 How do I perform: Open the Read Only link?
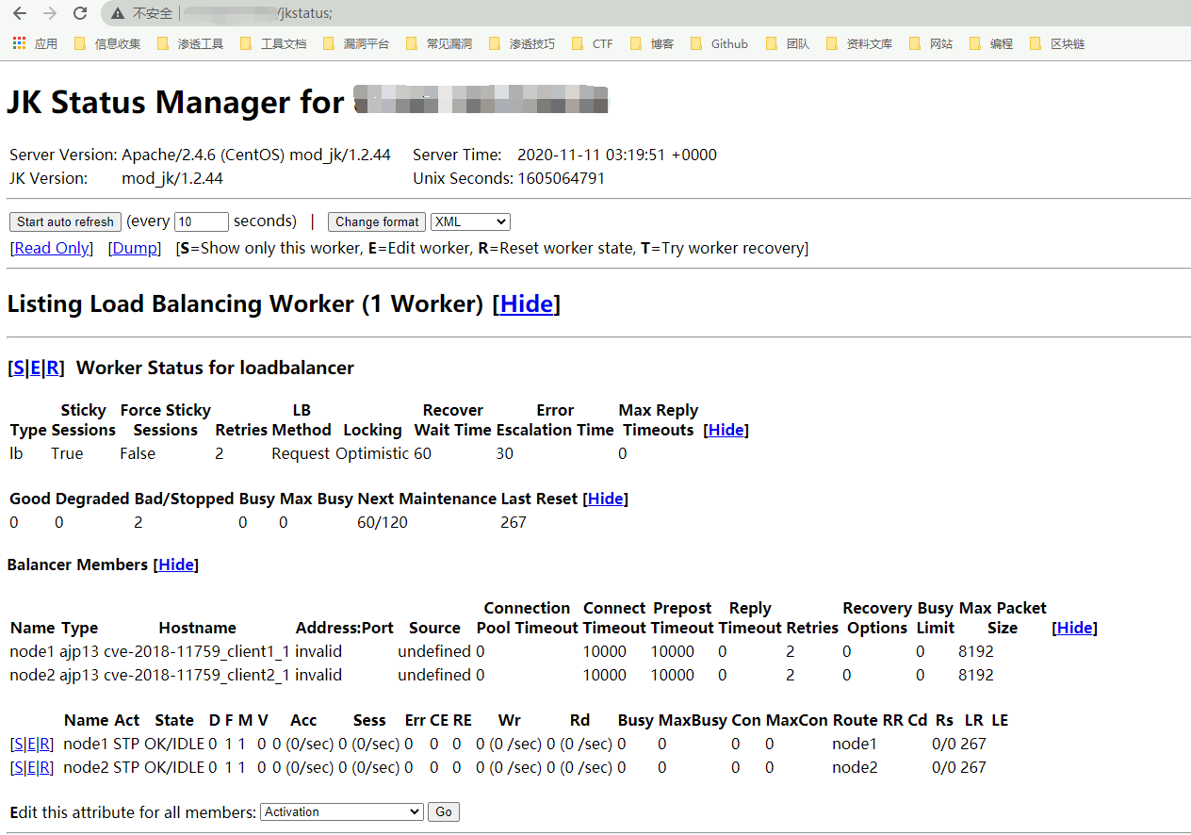[x=52, y=248]
